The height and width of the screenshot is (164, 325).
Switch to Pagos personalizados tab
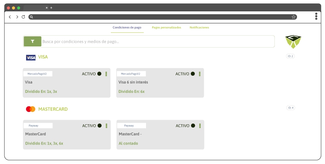(166, 28)
